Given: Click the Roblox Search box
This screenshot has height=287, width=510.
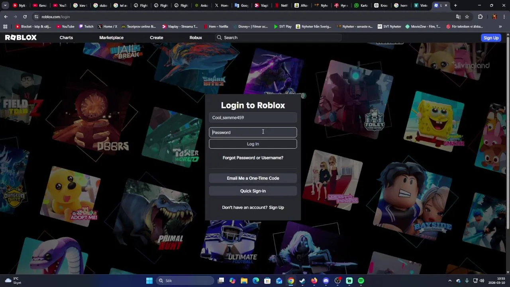Looking at the screenshot, I should [x=279, y=37].
